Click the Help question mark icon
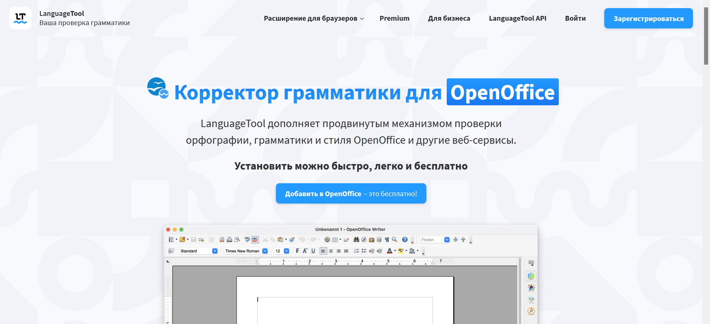 point(405,239)
